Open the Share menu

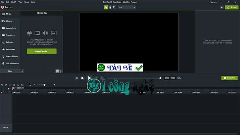(x=27, y=2)
